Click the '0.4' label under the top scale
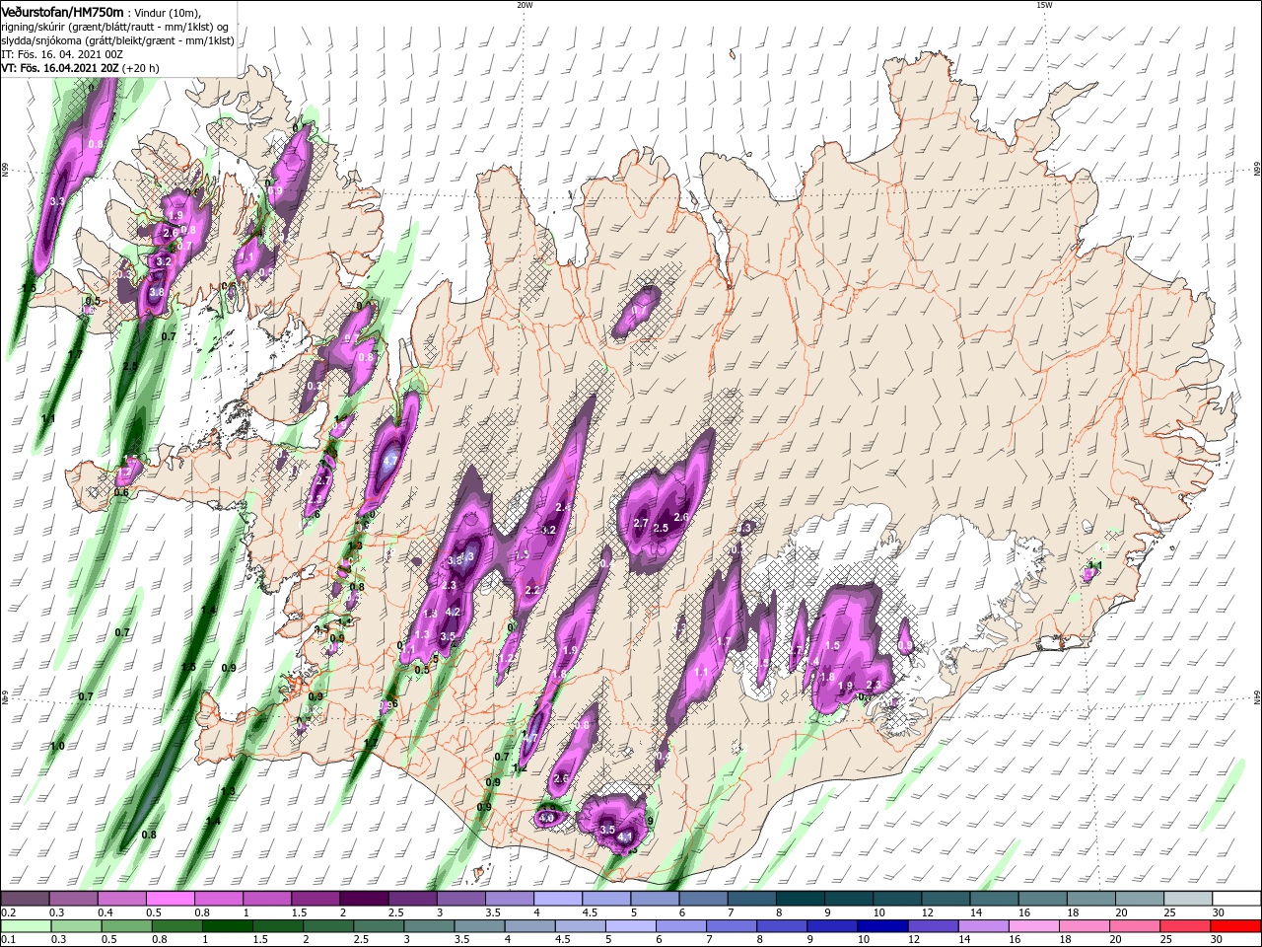Screen dimensions: 1262x947 click(x=105, y=913)
